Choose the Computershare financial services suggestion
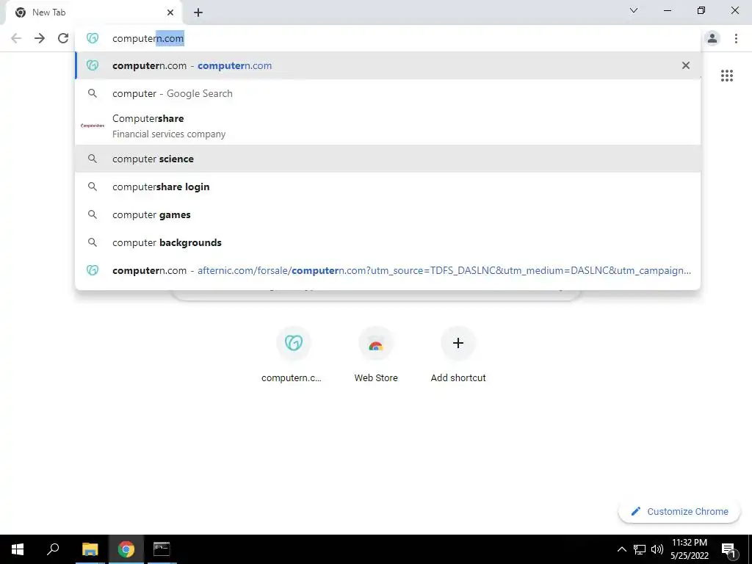 388,126
